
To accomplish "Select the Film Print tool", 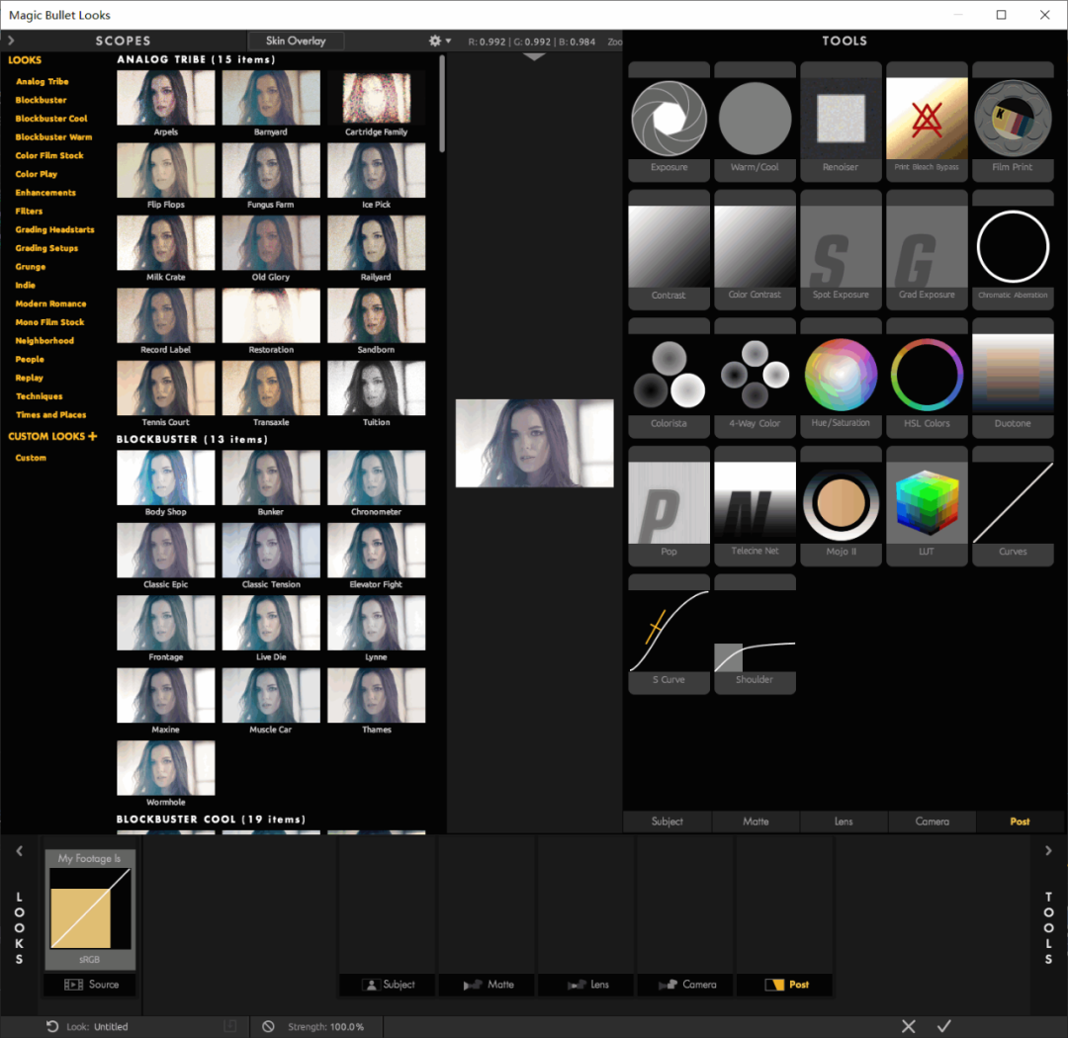I will point(1013,122).
